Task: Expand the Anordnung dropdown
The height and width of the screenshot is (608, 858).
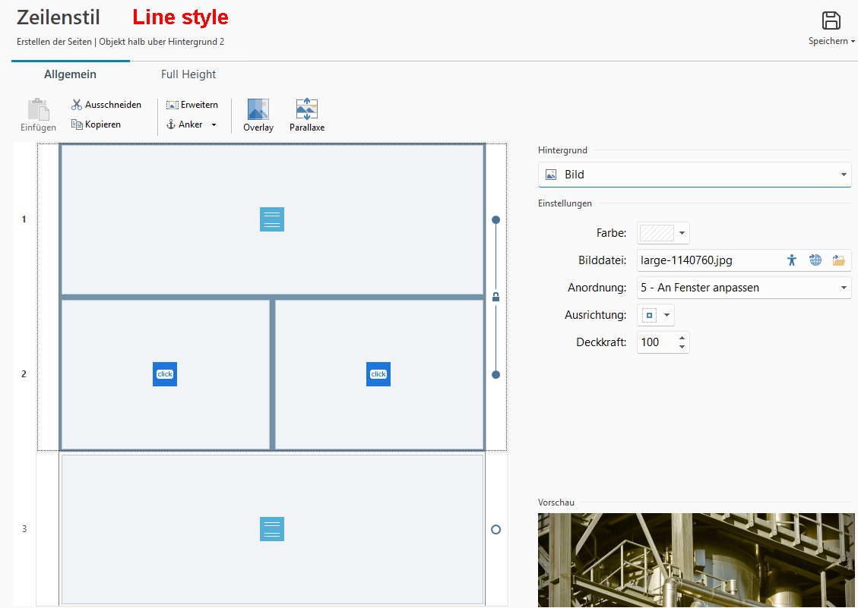Action: [x=743, y=288]
